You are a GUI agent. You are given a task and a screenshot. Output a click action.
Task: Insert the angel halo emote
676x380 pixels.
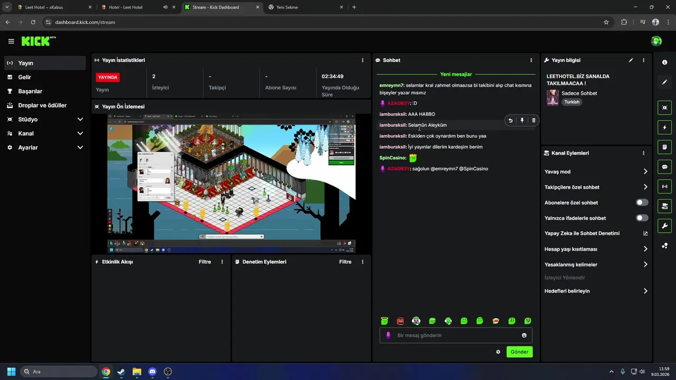coord(384,321)
